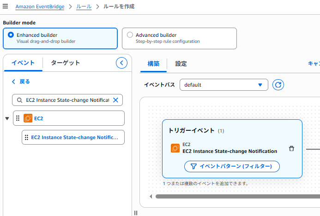Click the EC2 Instance State-change Notification card title
This screenshot has width=320, height=216.
[230, 151]
